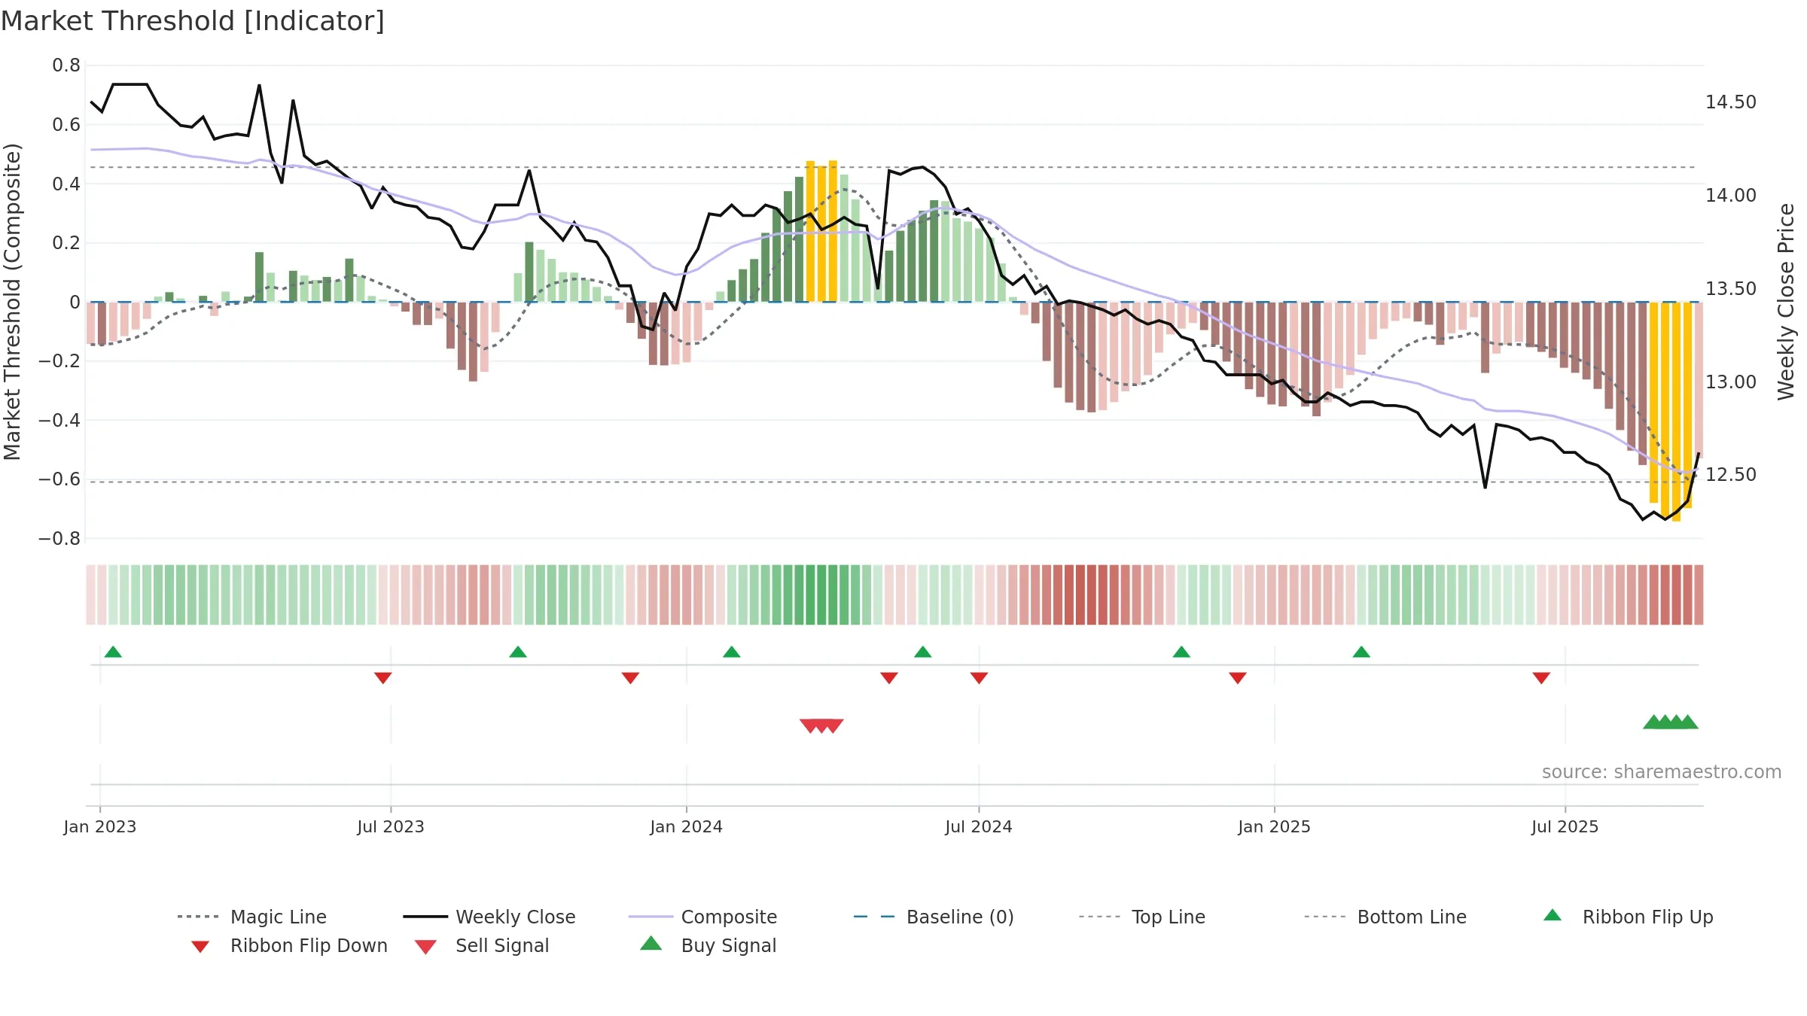1807x1016 pixels.
Task: Click the green flip-up marker around late May 2024
Action: pos(923,652)
